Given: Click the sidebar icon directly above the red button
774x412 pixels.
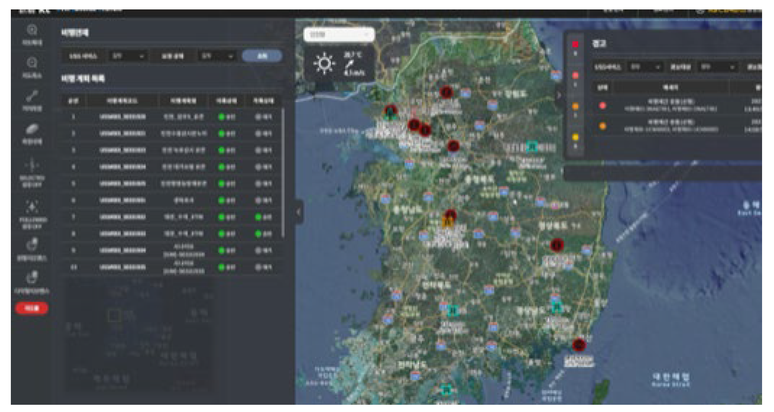Looking at the screenshot, I should coord(32,277).
